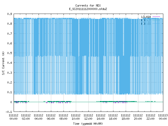Click the "S/C Current (A)" y-axis label

(x=3, y=63)
